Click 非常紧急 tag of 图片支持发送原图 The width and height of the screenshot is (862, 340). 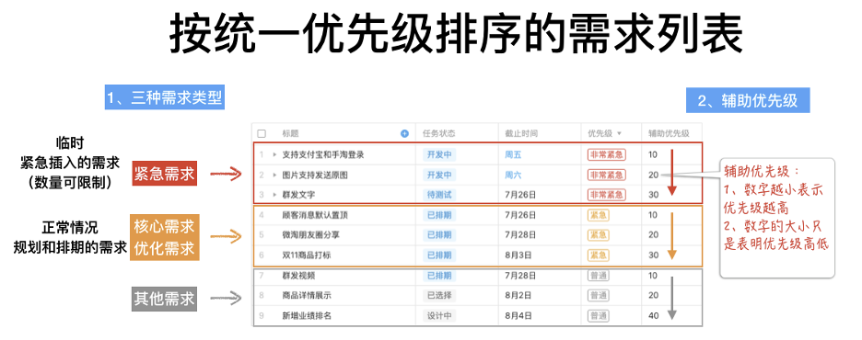[606, 175]
